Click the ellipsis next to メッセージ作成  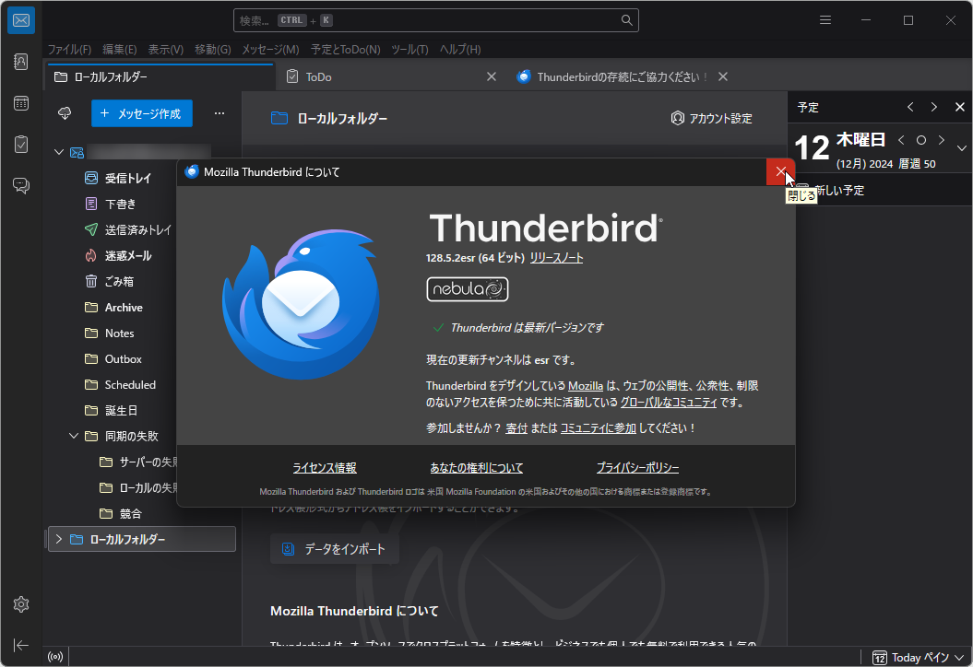click(220, 112)
